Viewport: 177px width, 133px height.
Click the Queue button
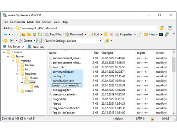click(x=25, y=41)
